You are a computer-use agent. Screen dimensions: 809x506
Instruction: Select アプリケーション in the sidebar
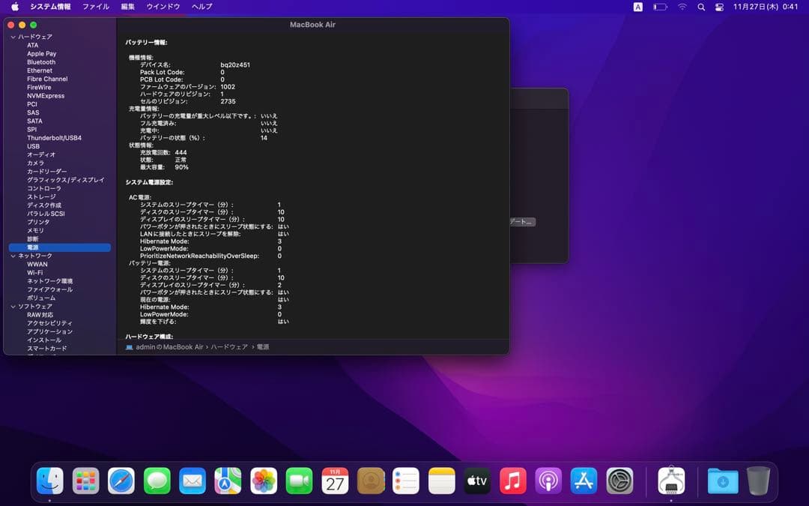[50, 331]
